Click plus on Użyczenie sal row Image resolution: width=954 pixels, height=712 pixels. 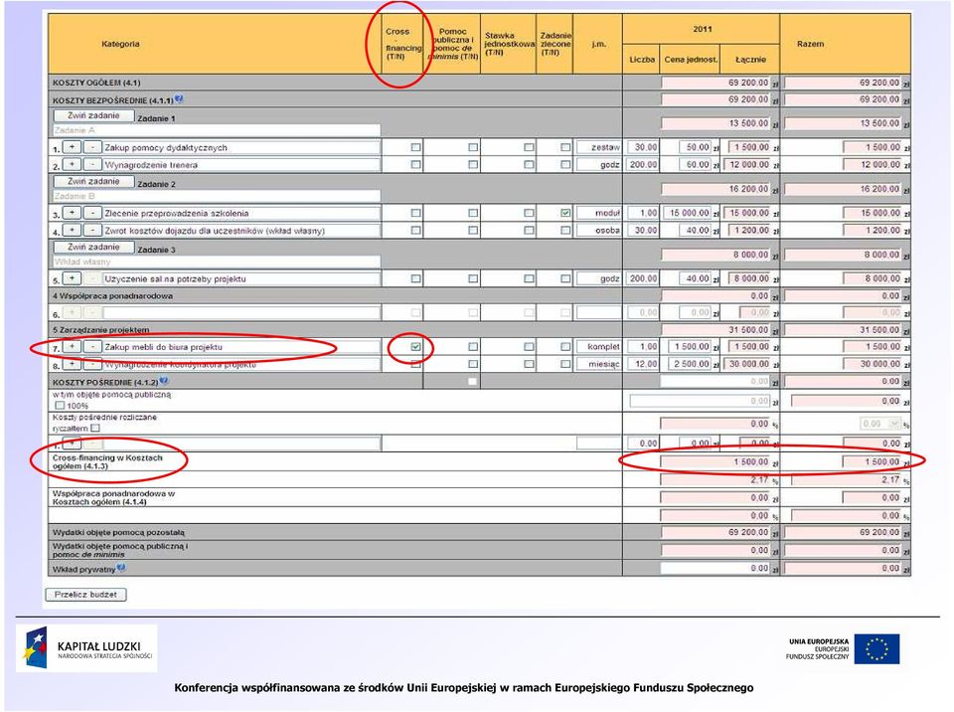(x=72, y=278)
